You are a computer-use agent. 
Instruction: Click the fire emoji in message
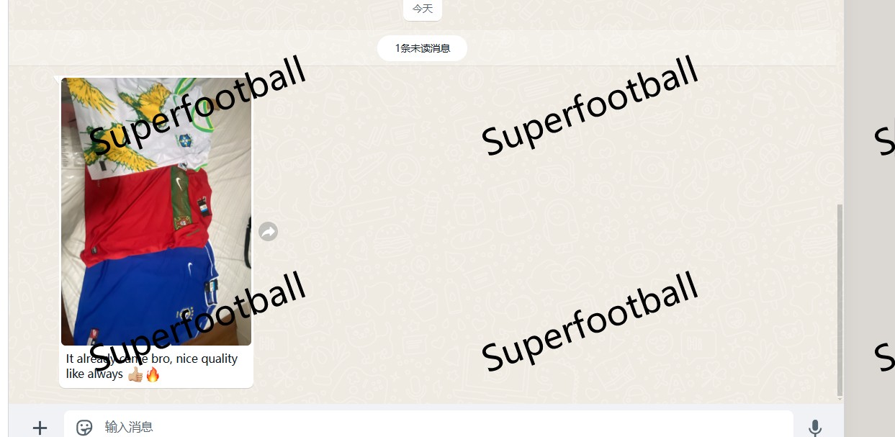[152, 374]
